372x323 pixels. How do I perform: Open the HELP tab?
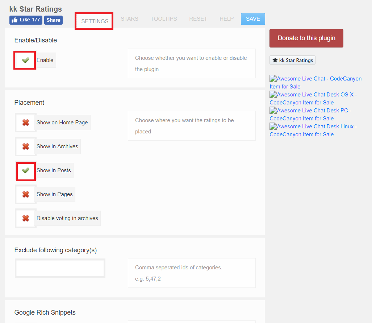(x=226, y=19)
